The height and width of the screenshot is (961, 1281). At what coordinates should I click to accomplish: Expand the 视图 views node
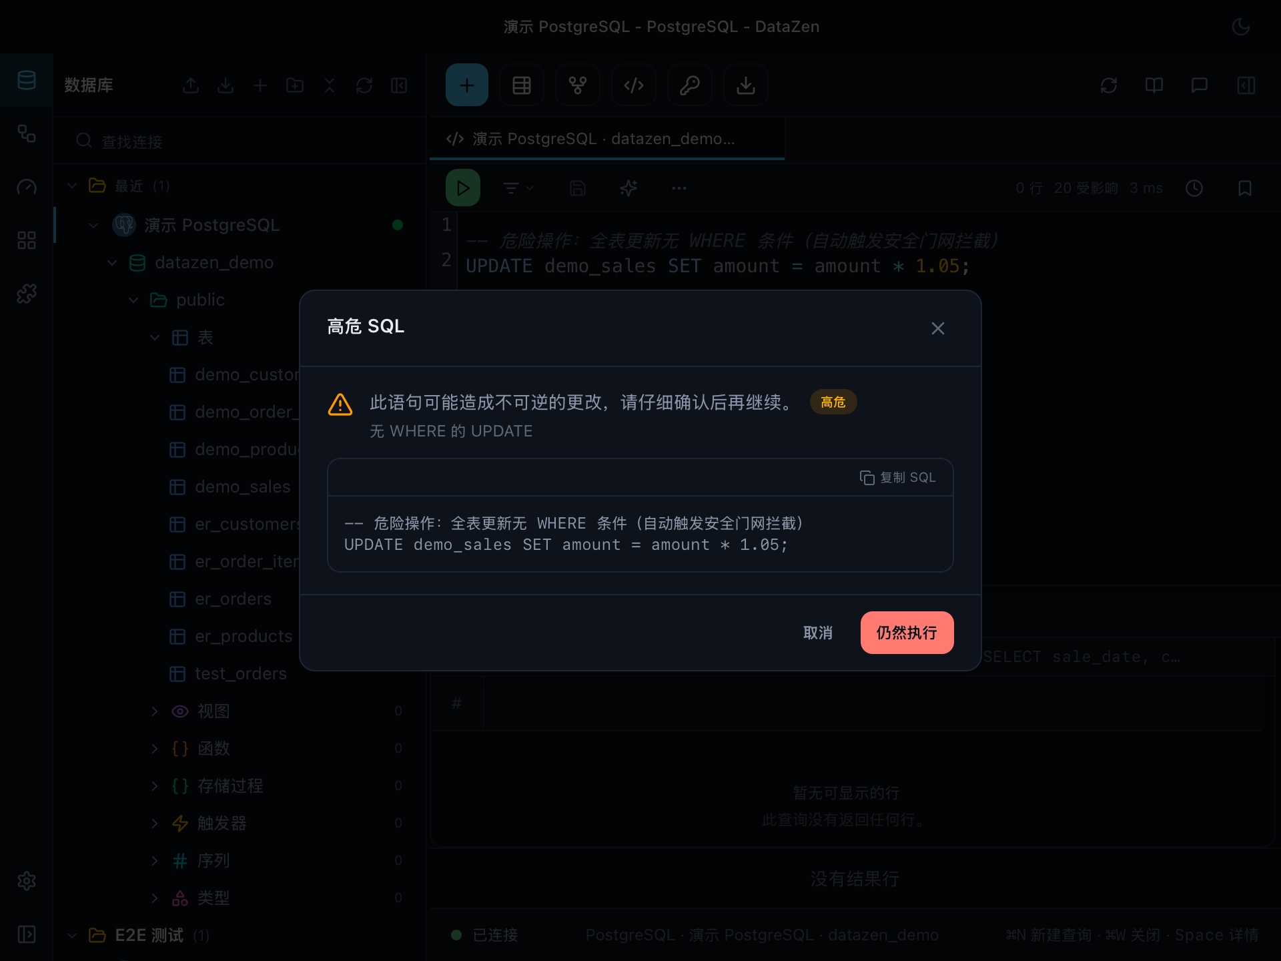tap(155, 711)
